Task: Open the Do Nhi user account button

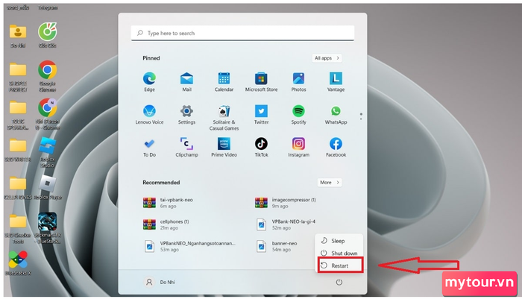Action: [159, 282]
